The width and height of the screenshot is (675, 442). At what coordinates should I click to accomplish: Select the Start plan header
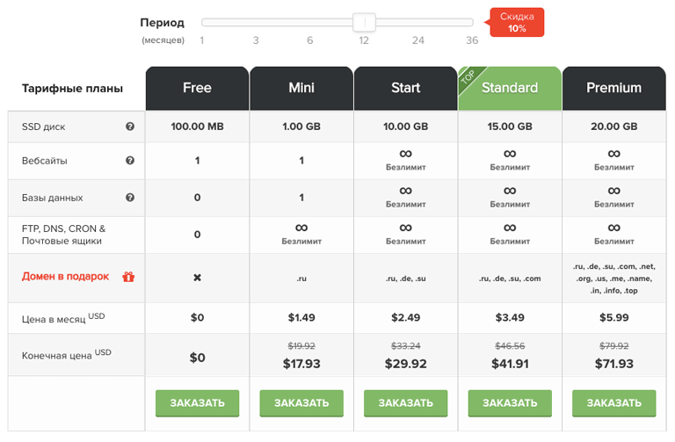pyautogui.click(x=405, y=88)
